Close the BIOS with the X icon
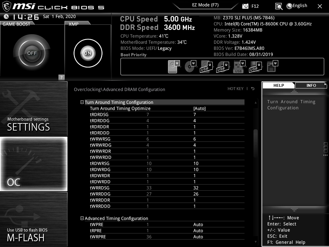Viewport: 329px width, 247px height. [320, 6]
